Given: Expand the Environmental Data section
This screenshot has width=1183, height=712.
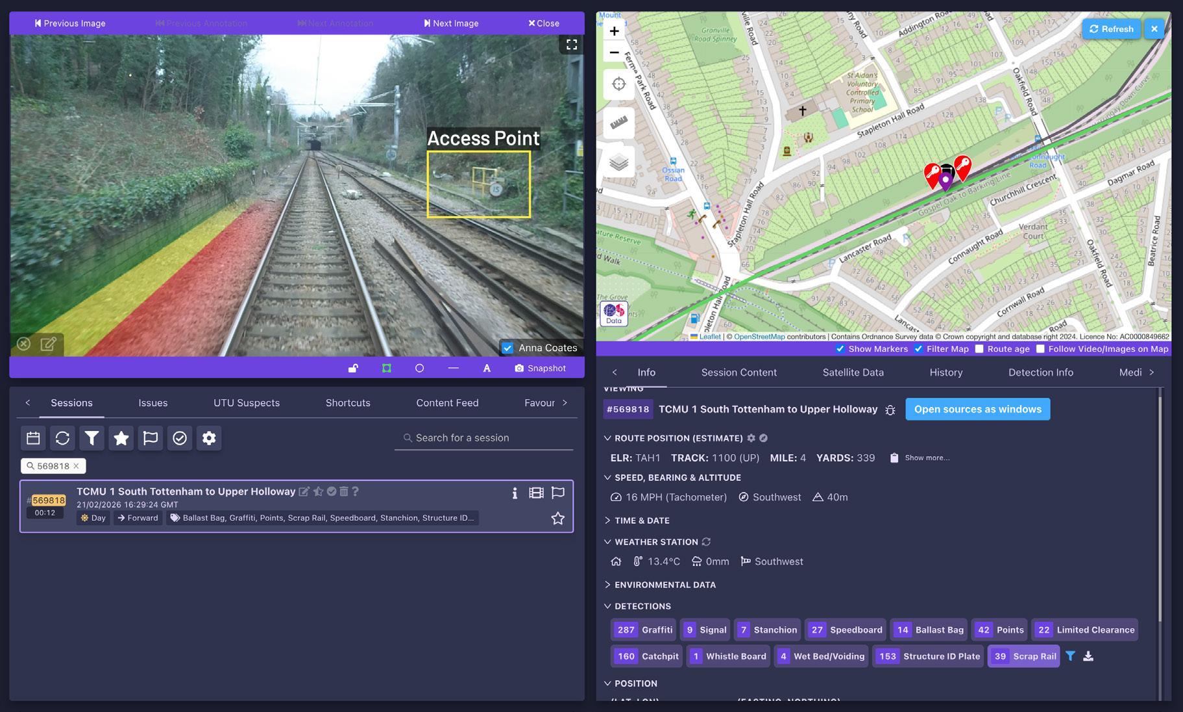Looking at the screenshot, I should 607,585.
